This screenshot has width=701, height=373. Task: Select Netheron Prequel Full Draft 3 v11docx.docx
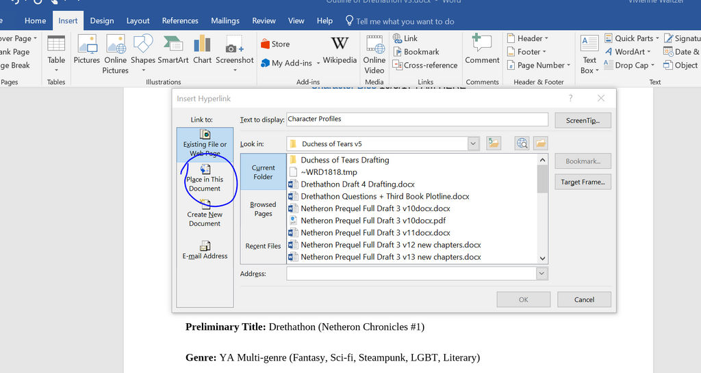[x=370, y=232]
